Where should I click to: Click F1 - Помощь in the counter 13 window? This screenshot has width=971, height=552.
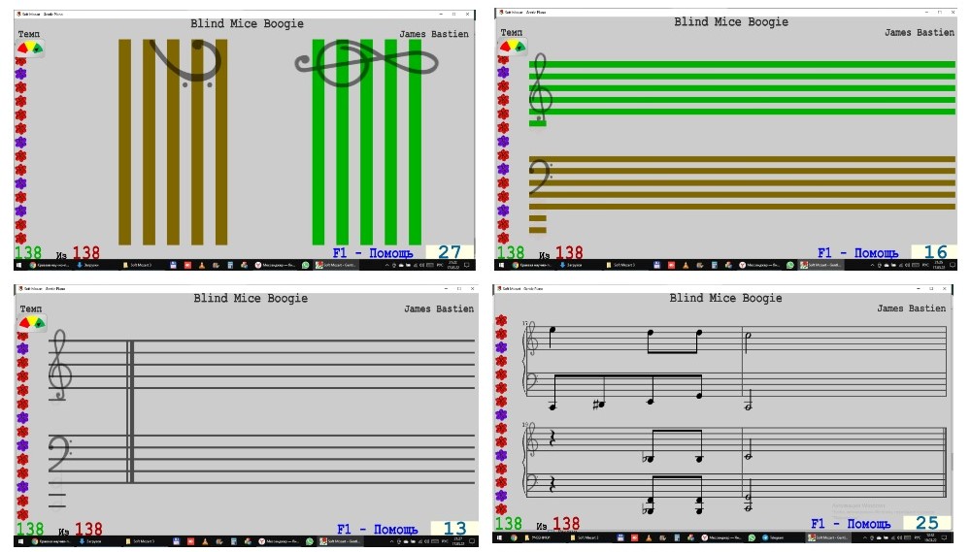click(377, 529)
